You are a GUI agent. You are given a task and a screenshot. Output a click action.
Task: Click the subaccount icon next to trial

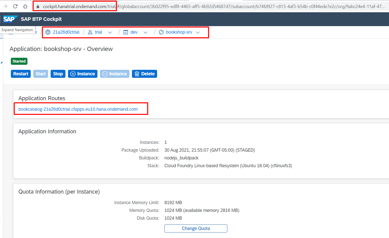coord(90,32)
